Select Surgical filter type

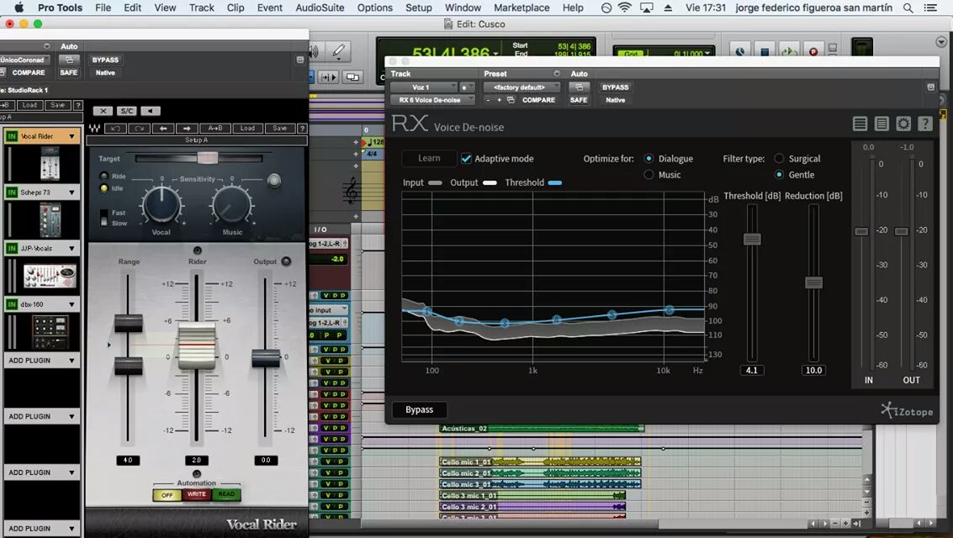[779, 159]
